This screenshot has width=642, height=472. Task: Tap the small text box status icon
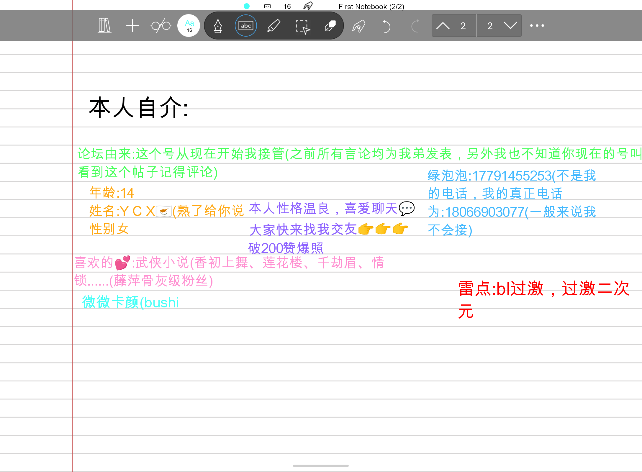point(268,6)
